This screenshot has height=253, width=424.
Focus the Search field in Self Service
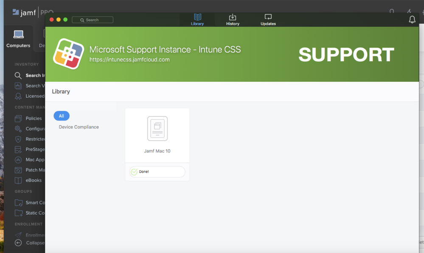coord(93,20)
